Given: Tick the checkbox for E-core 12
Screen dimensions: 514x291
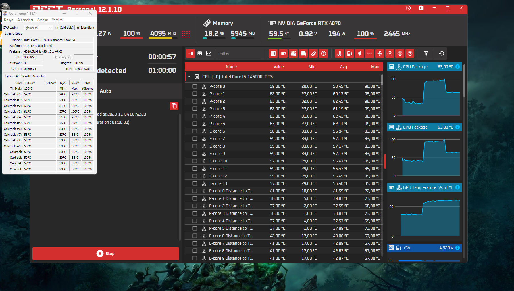Looking at the screenshot, I should 195,176.
